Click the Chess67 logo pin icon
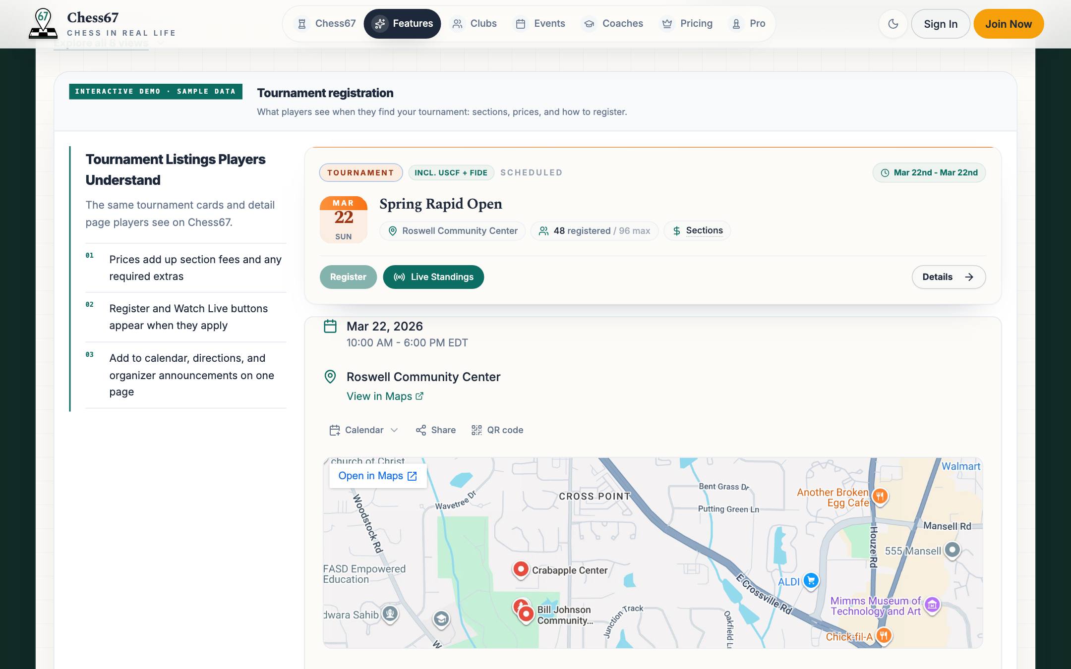 (x=43, y=23)
